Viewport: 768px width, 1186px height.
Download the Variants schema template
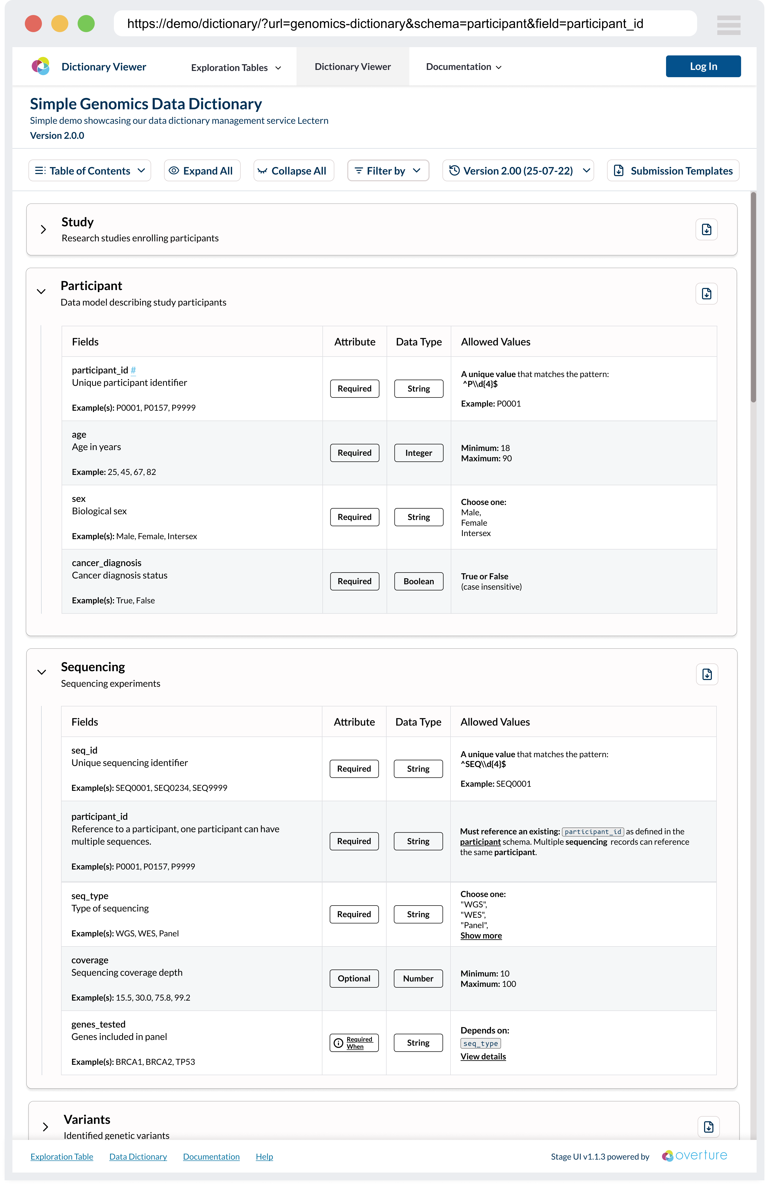(709, 1127)
